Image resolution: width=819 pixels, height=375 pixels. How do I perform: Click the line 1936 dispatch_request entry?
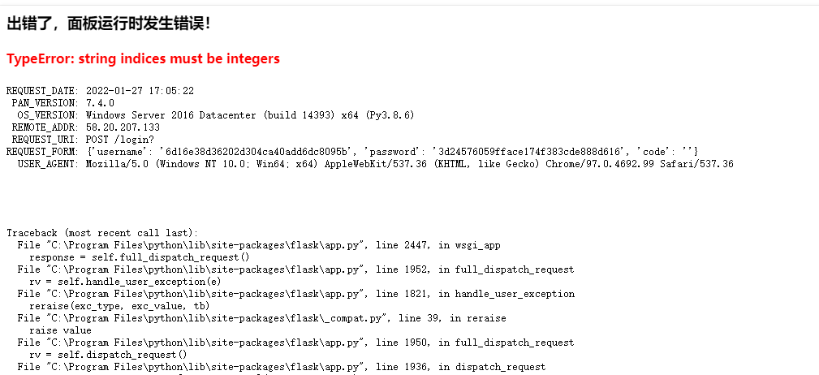point(282,367)
